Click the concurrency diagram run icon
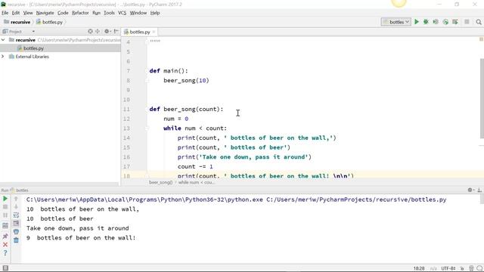 click(x=455, y=22)
